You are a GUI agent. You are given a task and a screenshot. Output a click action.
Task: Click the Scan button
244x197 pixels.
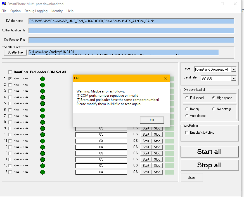tap(192, 177)
